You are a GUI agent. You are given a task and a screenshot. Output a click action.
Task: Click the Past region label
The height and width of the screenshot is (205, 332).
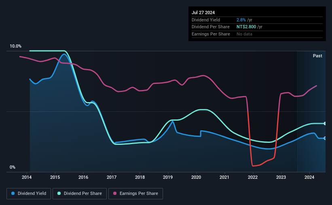click(x=317, y=56)
